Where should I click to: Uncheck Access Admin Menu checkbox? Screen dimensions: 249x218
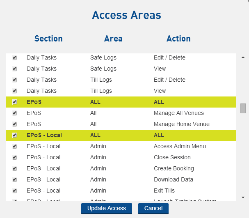tap(15, 147)
